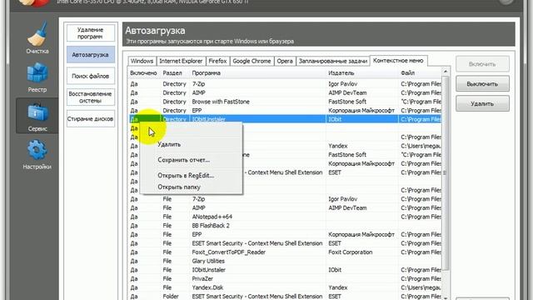Select the Directory AIMP row
Viewport: 533px width, 300px height.
tap(285, 92)
